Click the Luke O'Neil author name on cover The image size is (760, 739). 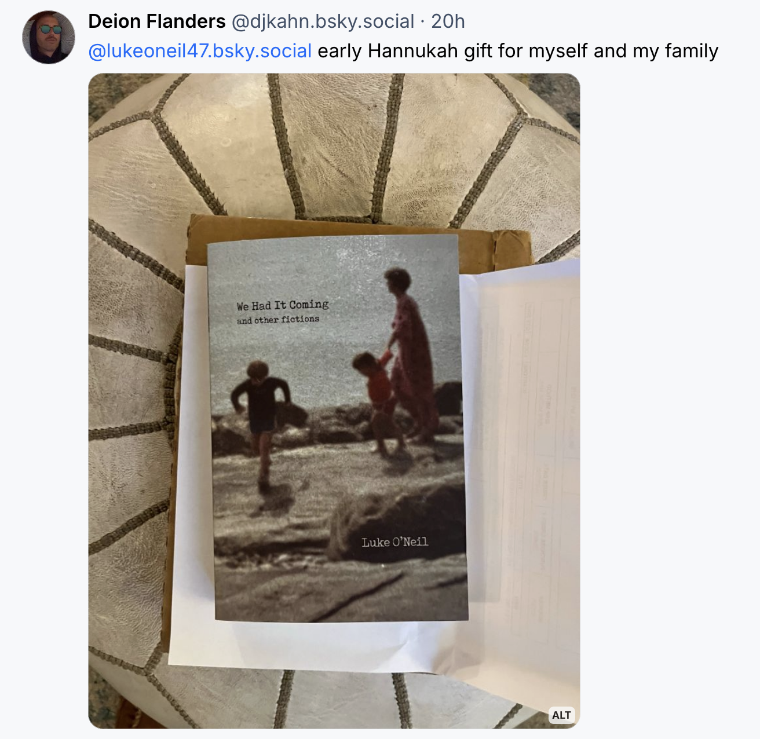395,542
